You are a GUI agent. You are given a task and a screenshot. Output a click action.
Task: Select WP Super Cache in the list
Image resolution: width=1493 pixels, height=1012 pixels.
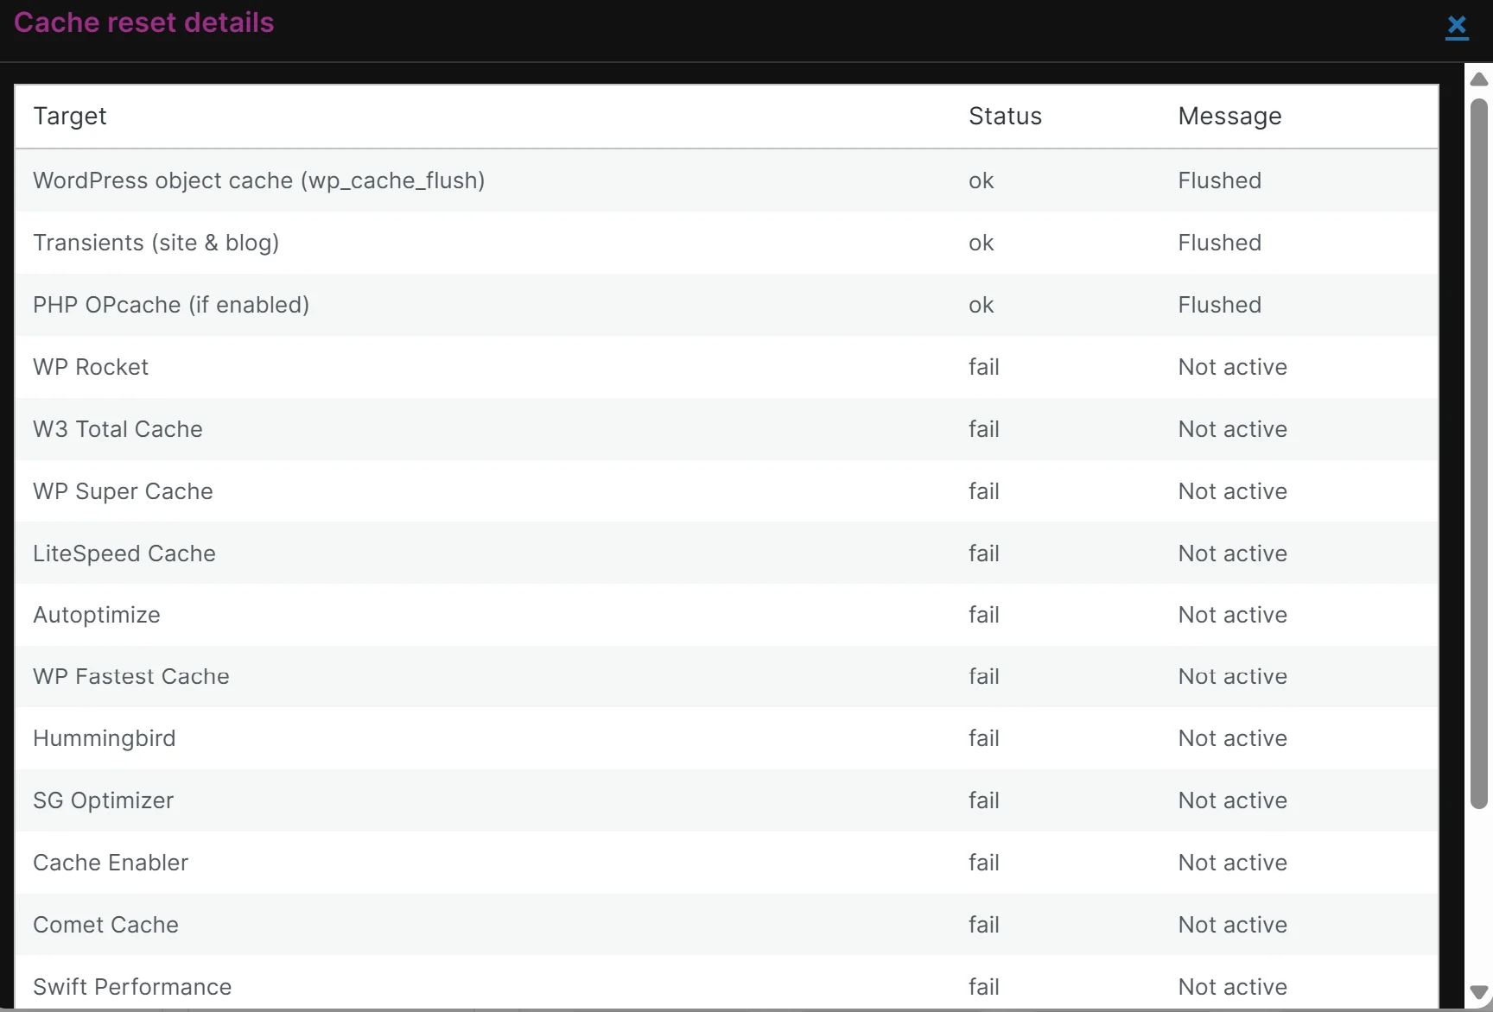coord(123,491)
